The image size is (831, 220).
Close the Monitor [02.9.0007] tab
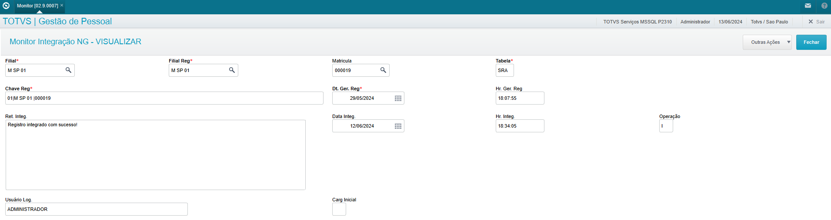click(x=62, y=5)
